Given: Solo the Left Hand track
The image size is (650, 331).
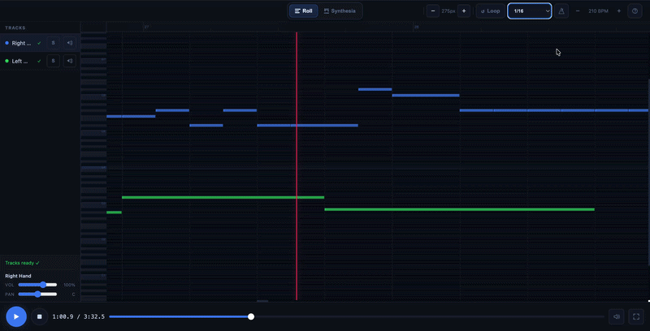Looking at the screenshot, I should [53, 61].
